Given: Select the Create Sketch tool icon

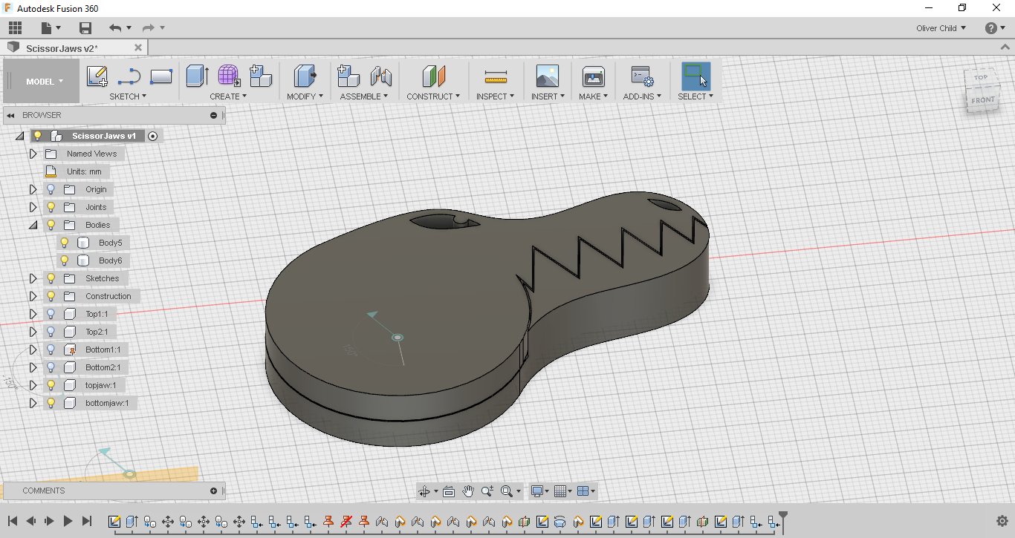Looking at the screenshot, I should (x=97, y=76).
